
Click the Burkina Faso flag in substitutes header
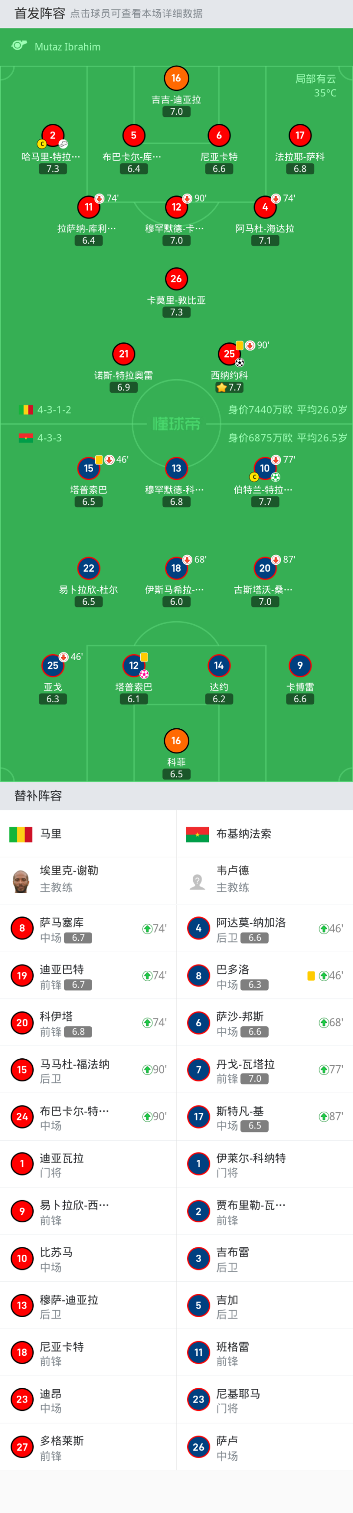click(x=197, y=834)
